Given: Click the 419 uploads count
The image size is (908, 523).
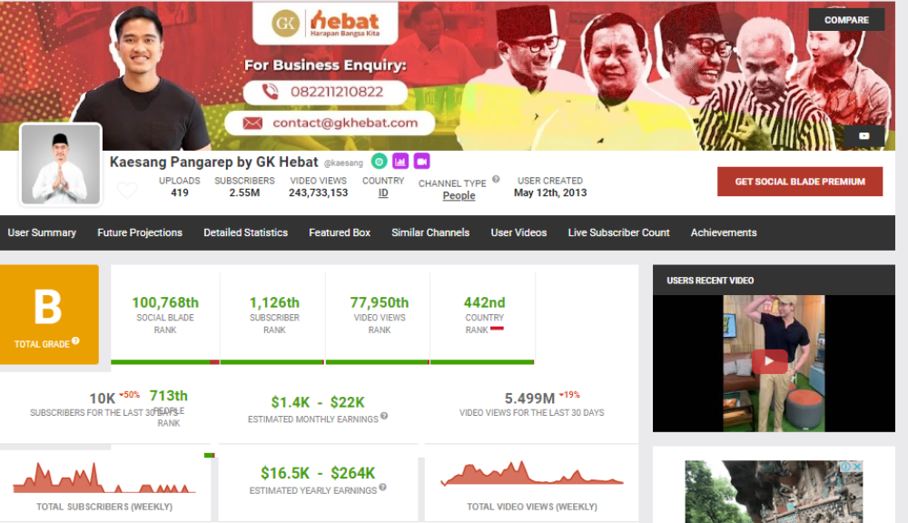Looking at the screenshot, I should click(x=180, y=192).
